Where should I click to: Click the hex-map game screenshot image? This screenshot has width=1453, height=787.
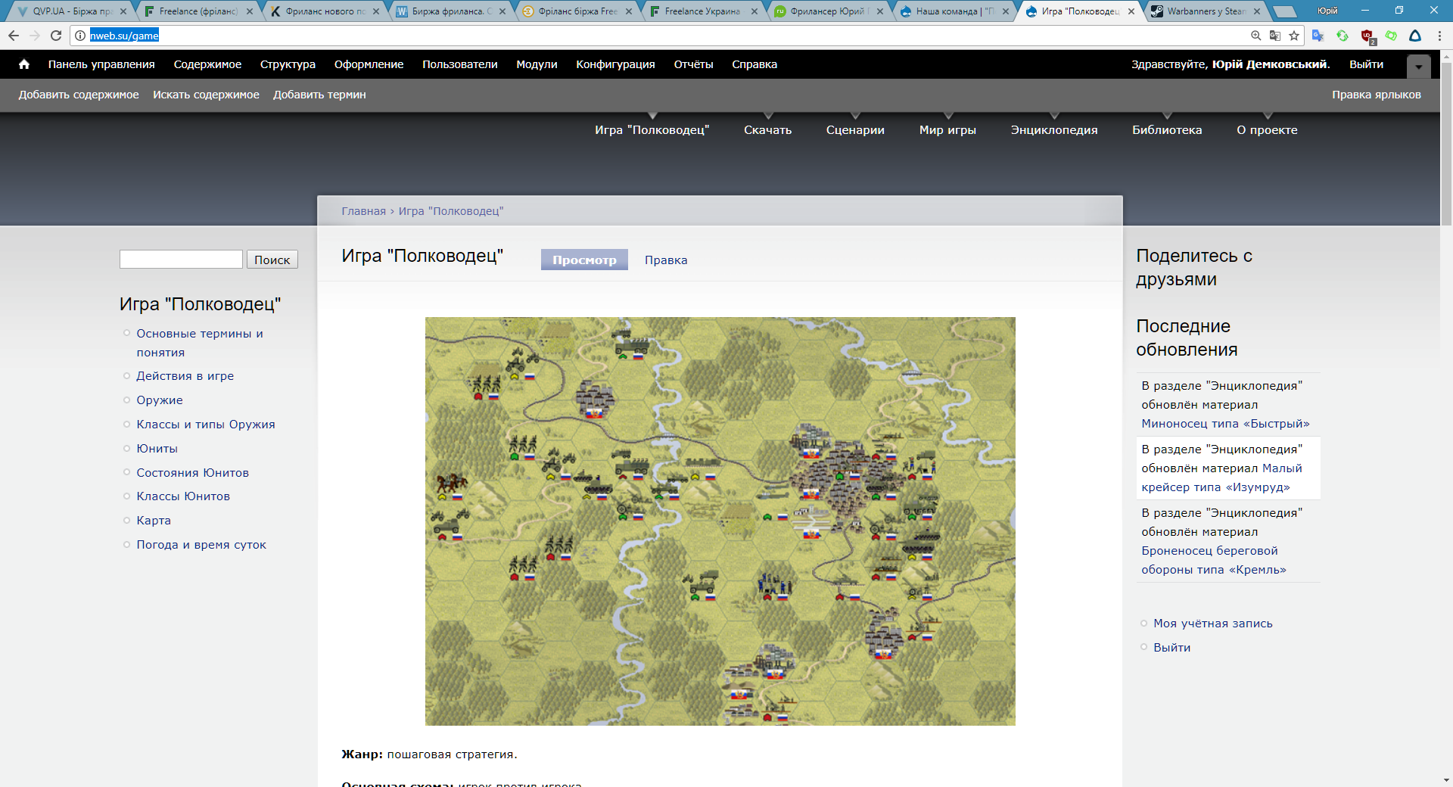[x=720, y=521]
